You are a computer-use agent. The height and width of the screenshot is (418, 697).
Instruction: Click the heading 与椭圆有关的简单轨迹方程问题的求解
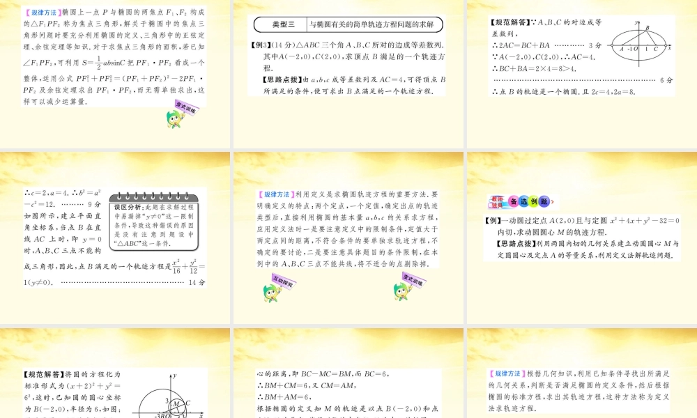click(x=372, y=24)
